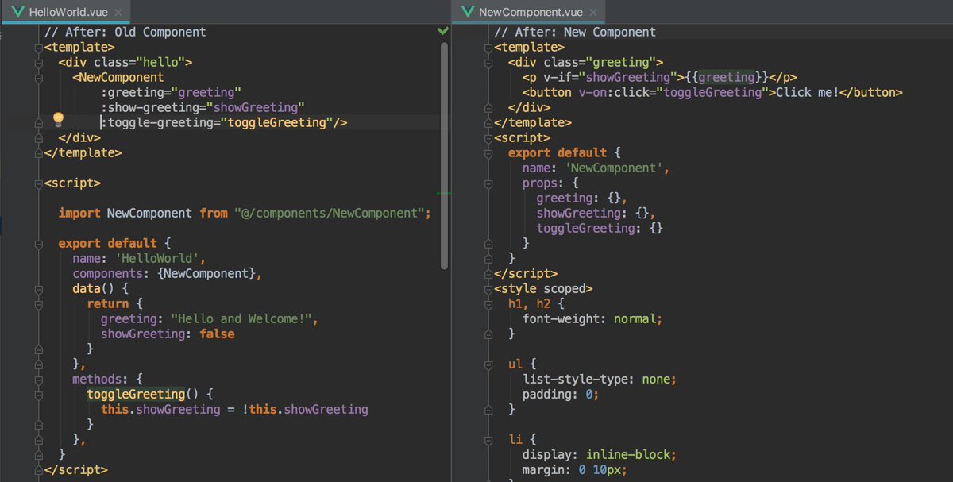Click the green inspection checkmark in HelloWorld.vue
Viewport: 953px width, 482px height.
[442, 31]
